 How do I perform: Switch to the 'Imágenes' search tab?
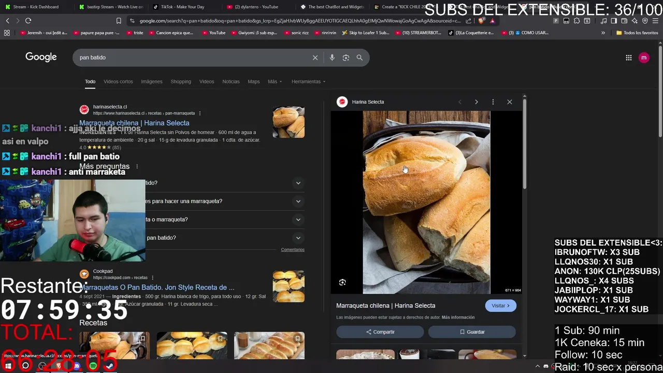pos(152,81)
